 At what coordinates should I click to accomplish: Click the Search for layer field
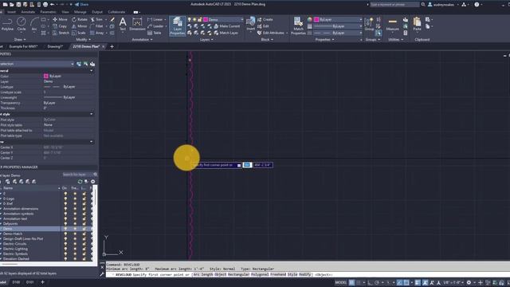coord(78,175)
